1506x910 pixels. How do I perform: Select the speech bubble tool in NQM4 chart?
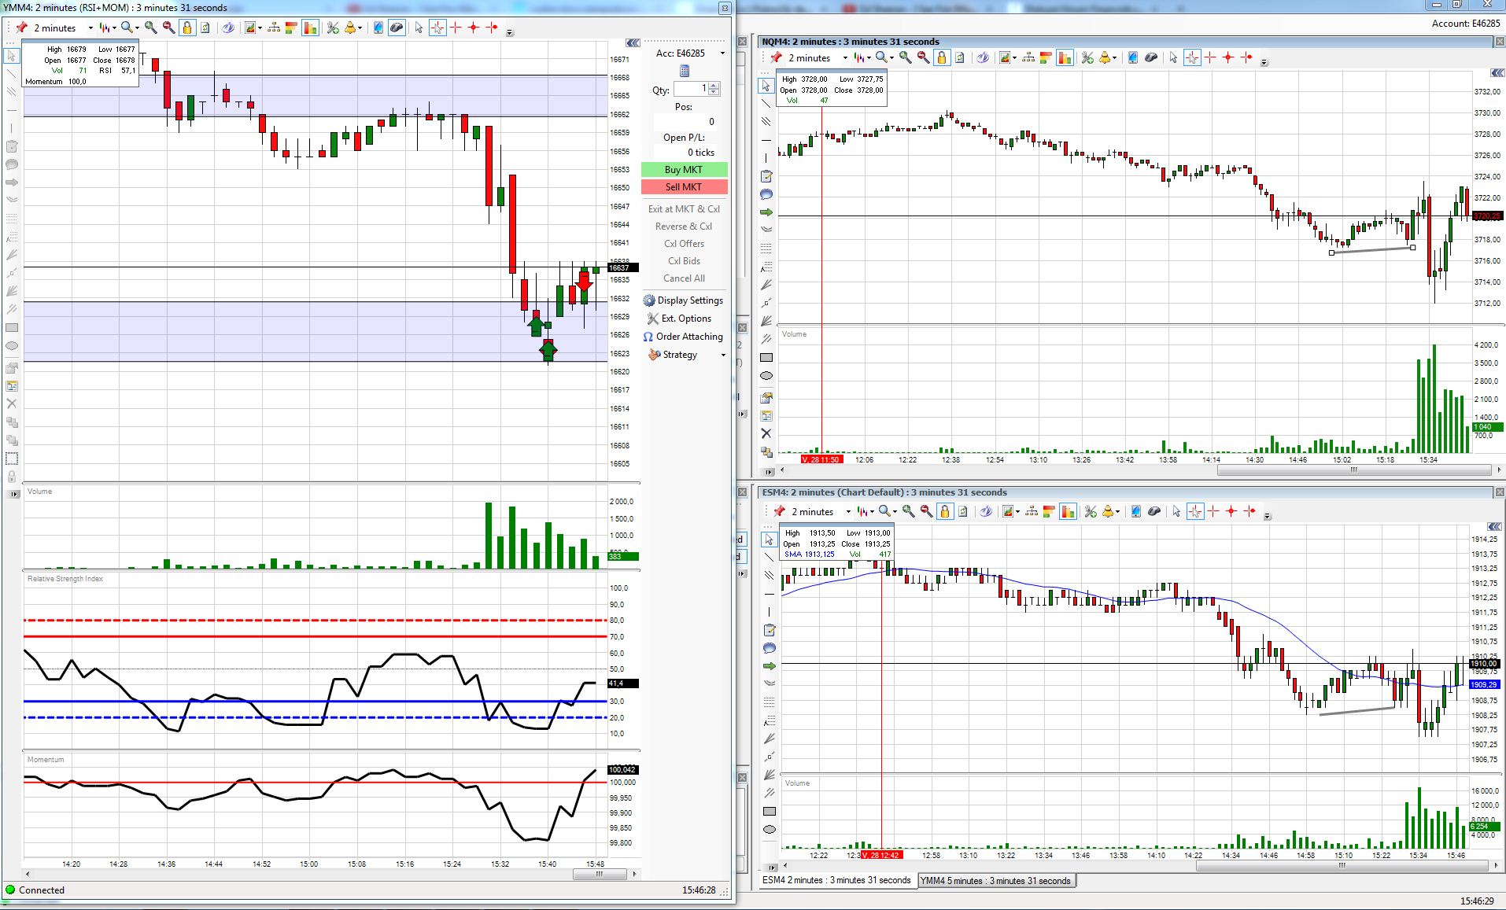point(766,194)
